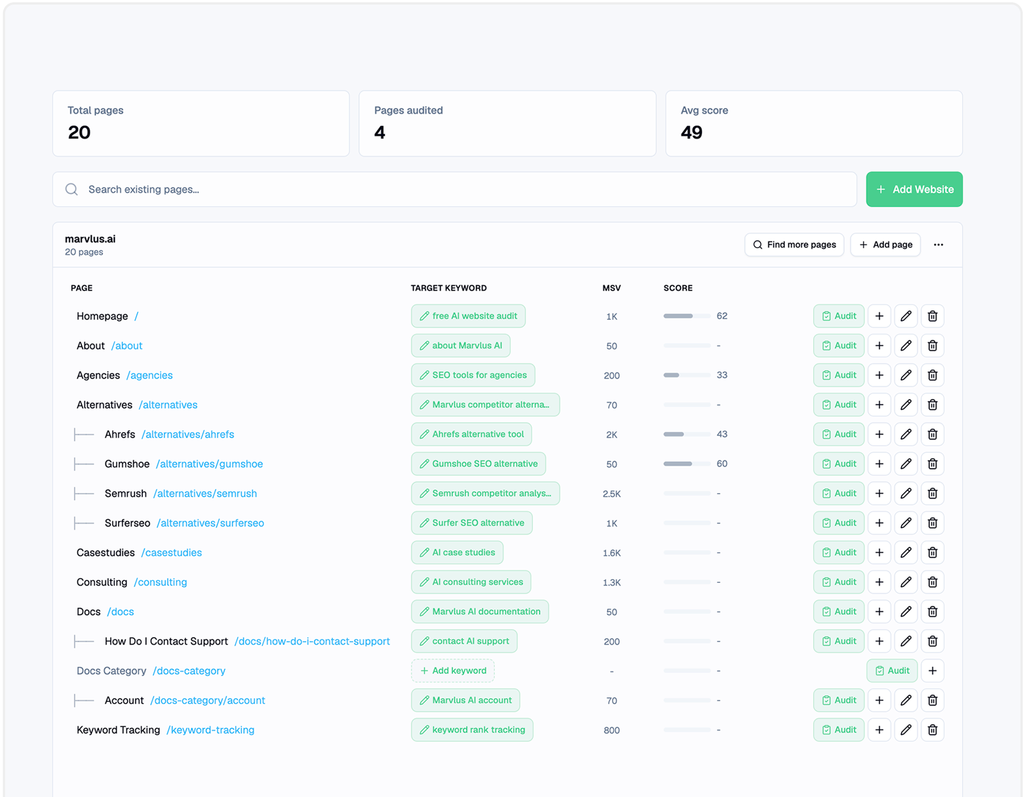Click the Homepage score bar showing 62
Viewport: 1025px width, 797px height.
pos(687,316)
